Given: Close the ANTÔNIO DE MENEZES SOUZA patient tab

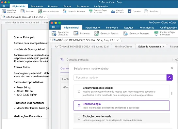Looking at the screenshot, I should [x=118, y=40].
